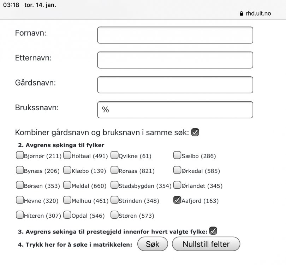Enable the Meldal (660) checkbox
286x265 pixels.
coord(67,185)
